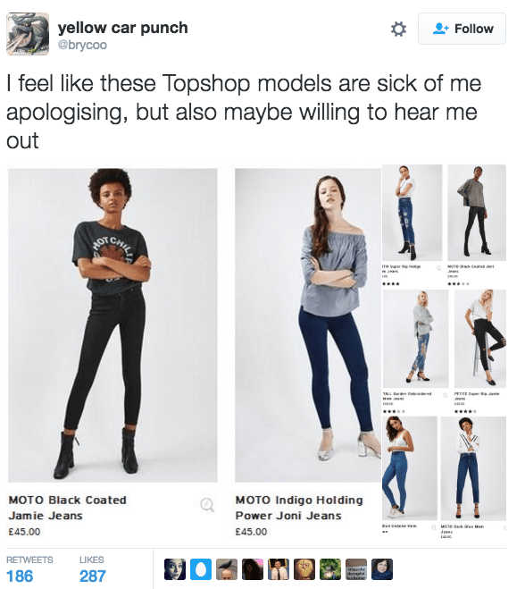Screen dimensions: 525x589
Task: Click the magnifier icon beside Jamie Jeans
Action: 207,505
